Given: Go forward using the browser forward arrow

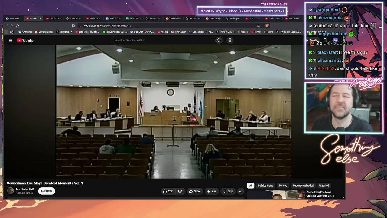Looking at the screenshot, I should click(12, 26).
